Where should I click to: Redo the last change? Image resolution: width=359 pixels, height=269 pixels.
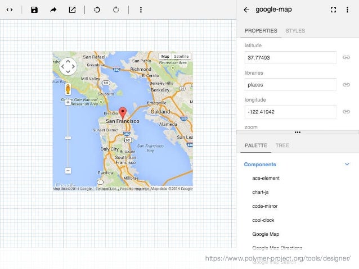tap(116, 10)
